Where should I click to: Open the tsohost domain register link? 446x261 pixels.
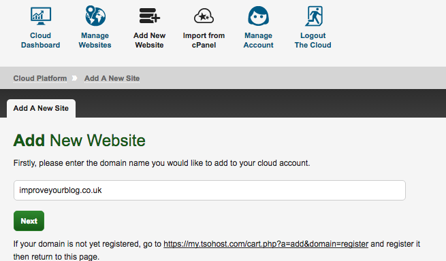click(x=266, y=244)
